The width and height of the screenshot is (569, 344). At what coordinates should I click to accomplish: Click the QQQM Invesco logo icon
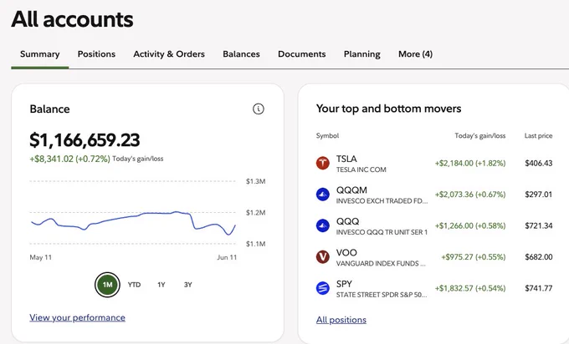point(323,195)
